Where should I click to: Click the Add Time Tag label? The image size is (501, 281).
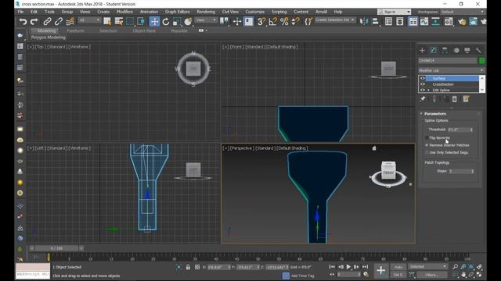(x=303, y=276)
